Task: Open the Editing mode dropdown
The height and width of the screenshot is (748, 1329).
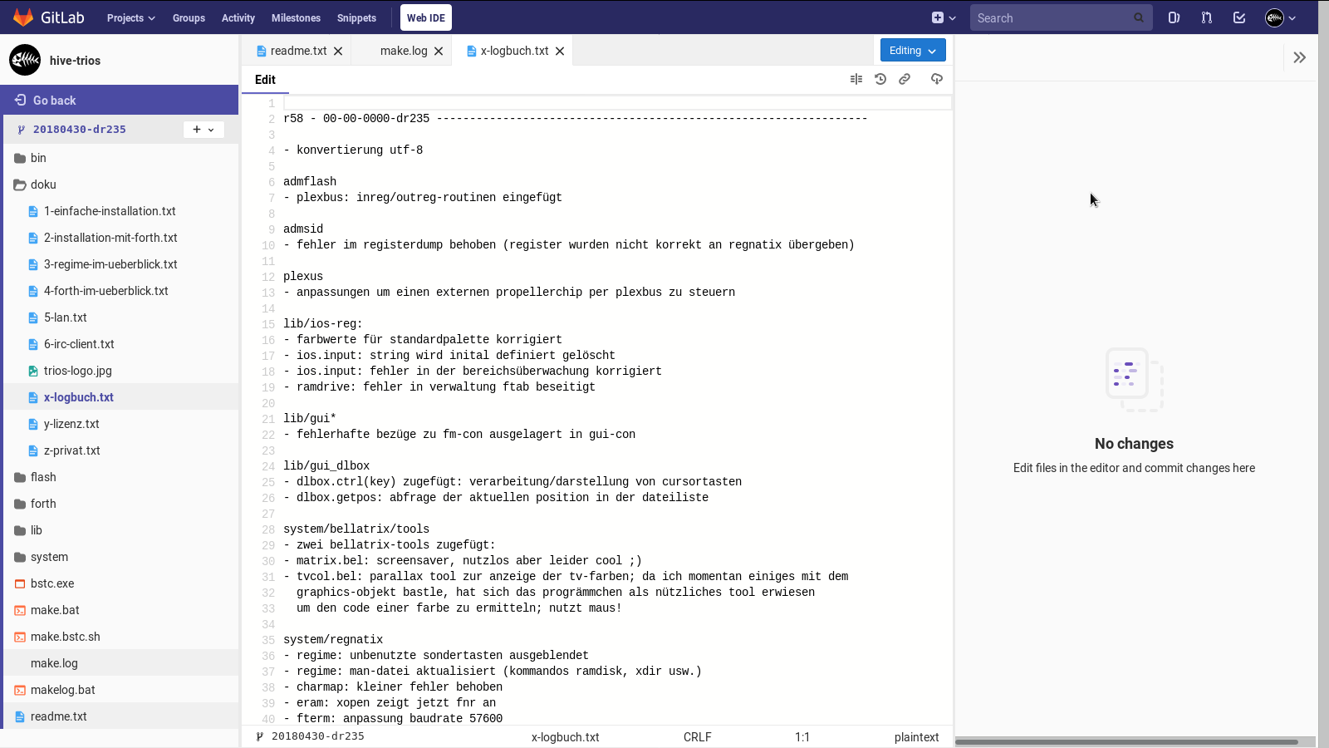Action: [912, 51]
